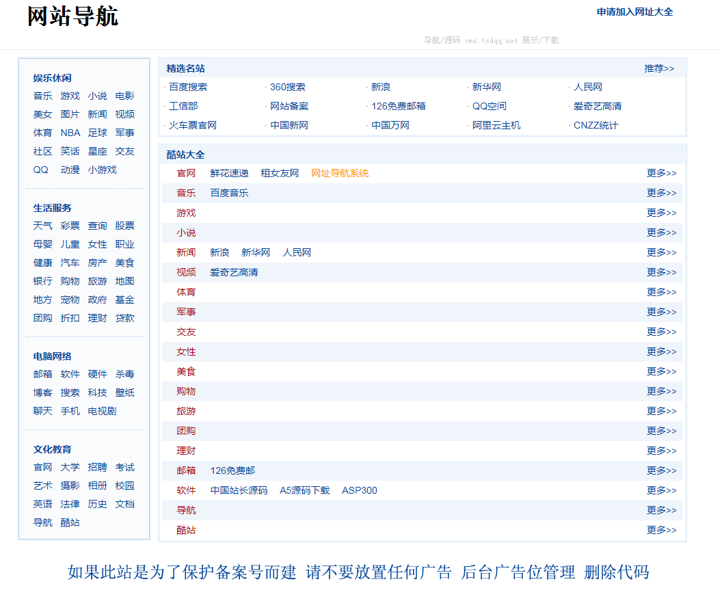
Task: Open the 中国新网 link
Action: coord(289,125)
